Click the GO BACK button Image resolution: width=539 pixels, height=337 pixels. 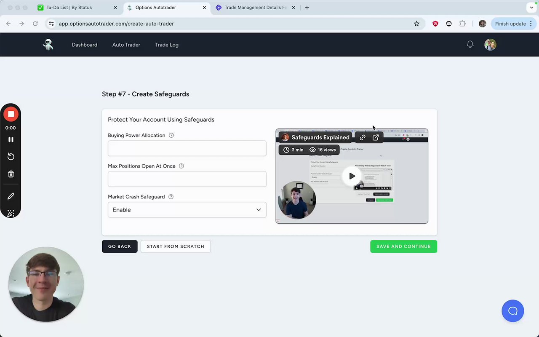pos(120,246)
